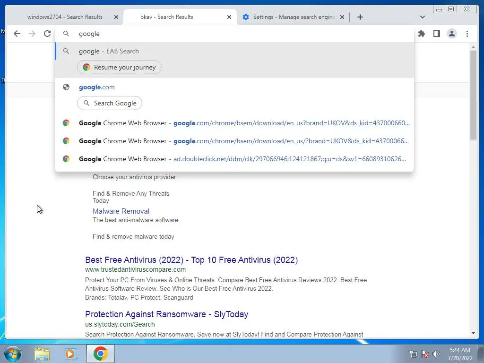Open File Explorer from taskbar

42,354
